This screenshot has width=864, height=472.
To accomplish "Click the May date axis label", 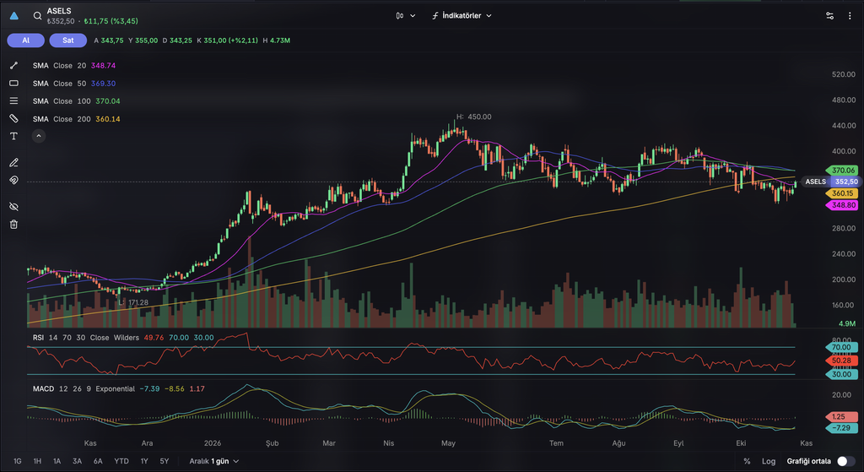I will [x=449, y=443].
